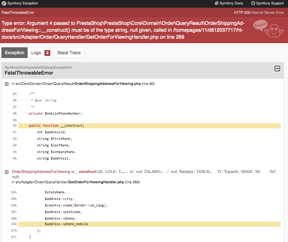Click code line $address->postcode

coord(63,212)
